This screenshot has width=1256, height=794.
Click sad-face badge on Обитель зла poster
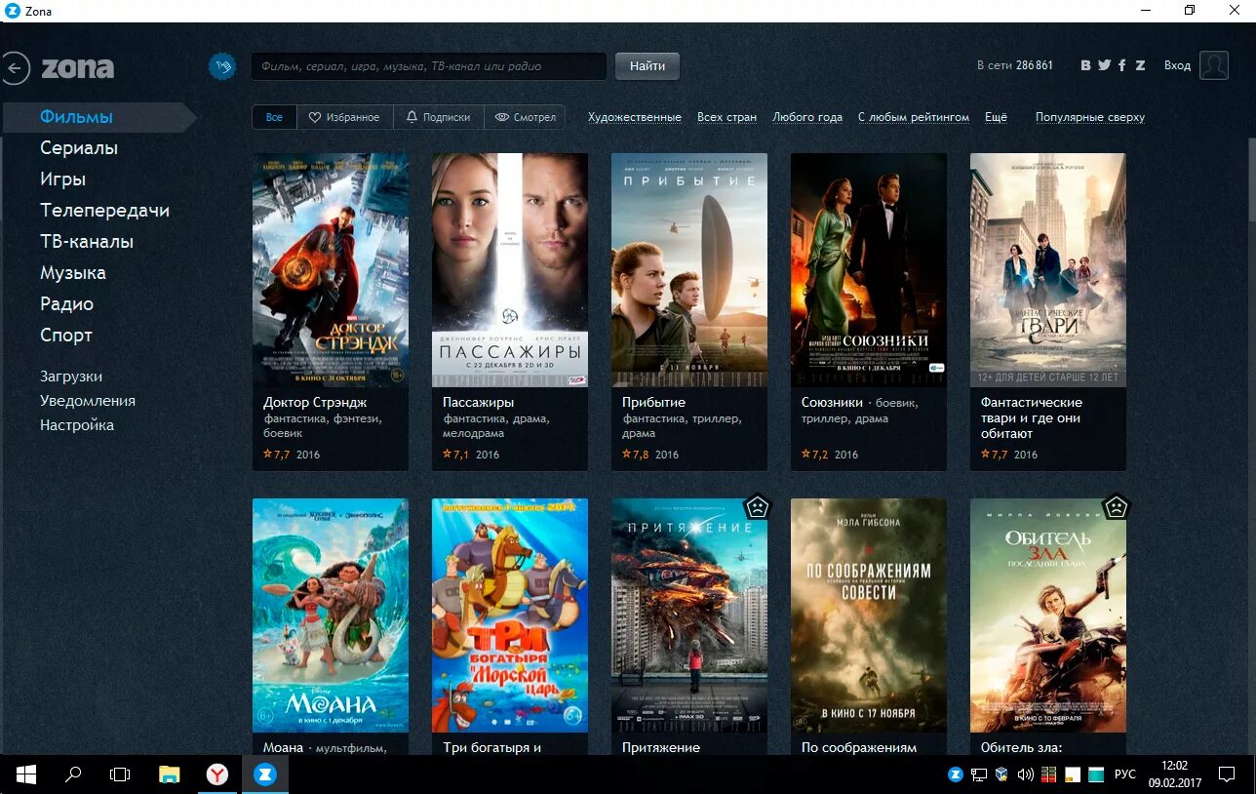(1116, 507)
